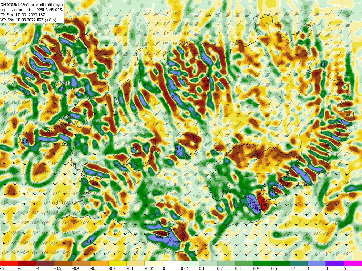Select the line "VT: Fös. 18.03.2022 02Z (+8 h)"
The width and height of the screenshot is (362, 271).
(x=28, y=20)
